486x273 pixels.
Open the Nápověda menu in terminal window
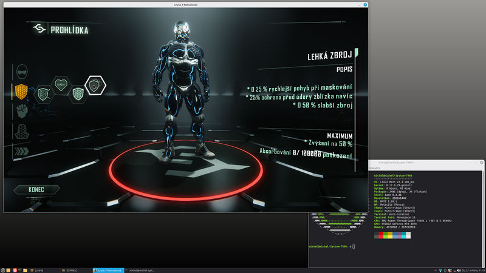pyautogui.click(x=374, y=168)
